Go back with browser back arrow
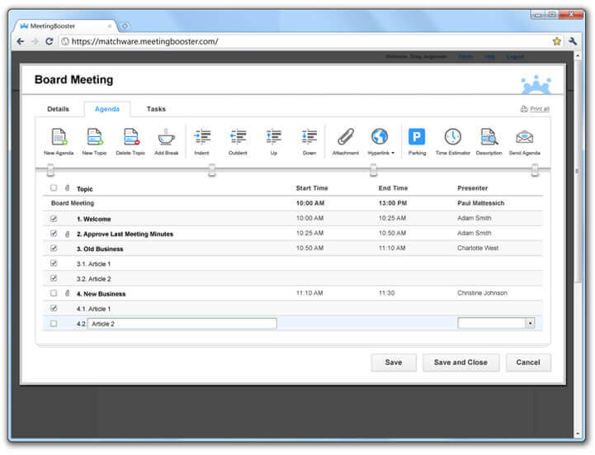Image resolution: width=595 pixels, height=455 pixels. (21, 41)
